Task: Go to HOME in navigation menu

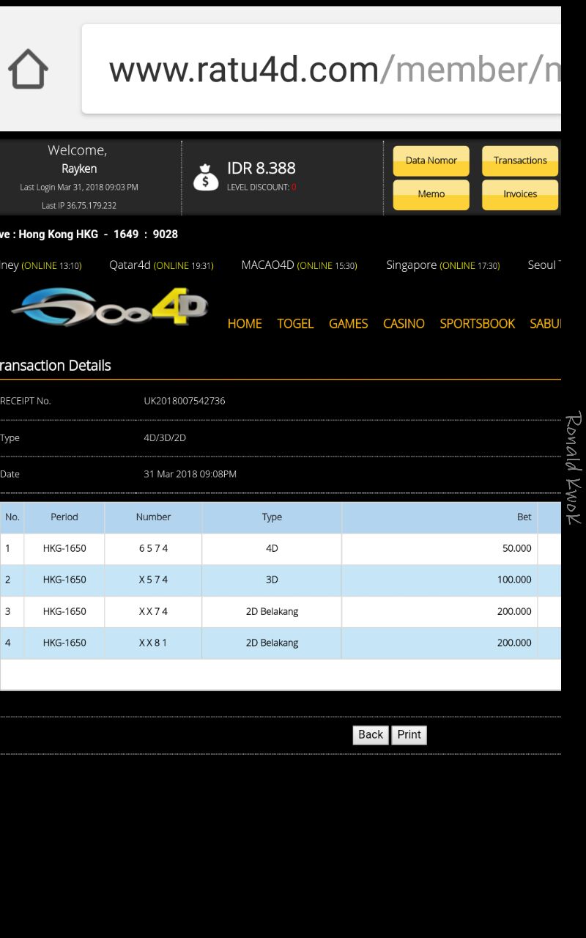Action: point(245,324)
